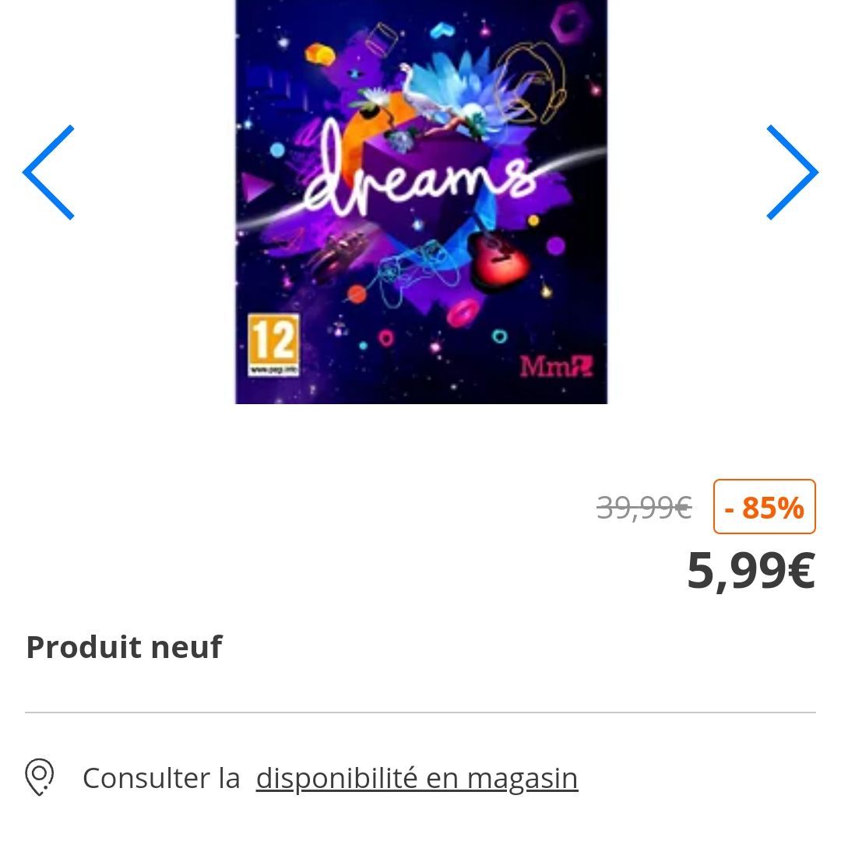
Task: Open the disponibilité en magasin link
Action: pyautogui.click(x=417, y=778)
